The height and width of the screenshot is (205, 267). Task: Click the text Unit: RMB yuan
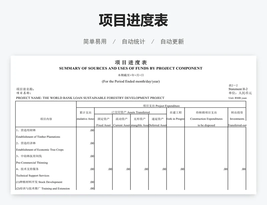[x=238, y=98]
